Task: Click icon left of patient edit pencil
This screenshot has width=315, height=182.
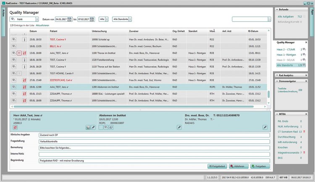Action: (88, 127)
